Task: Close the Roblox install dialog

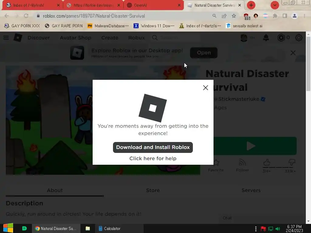Action: [x=206, y=88]
